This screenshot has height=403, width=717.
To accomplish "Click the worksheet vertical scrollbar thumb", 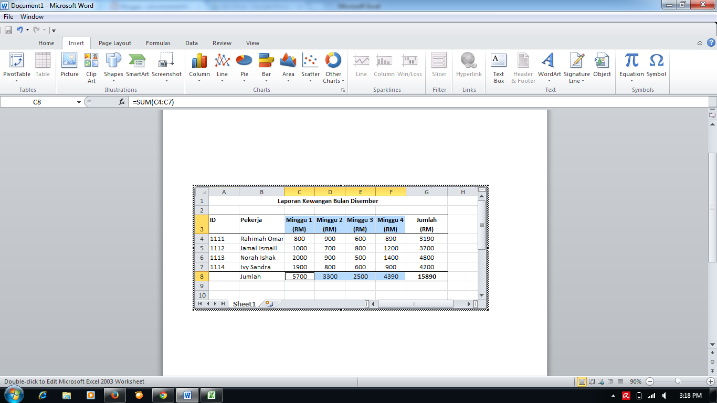I will tap(481, 225).
